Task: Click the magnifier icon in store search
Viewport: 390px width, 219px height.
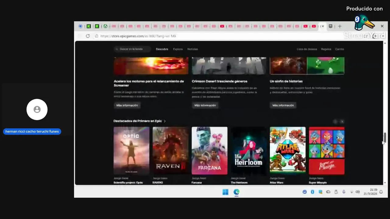Action: (117, 49)
